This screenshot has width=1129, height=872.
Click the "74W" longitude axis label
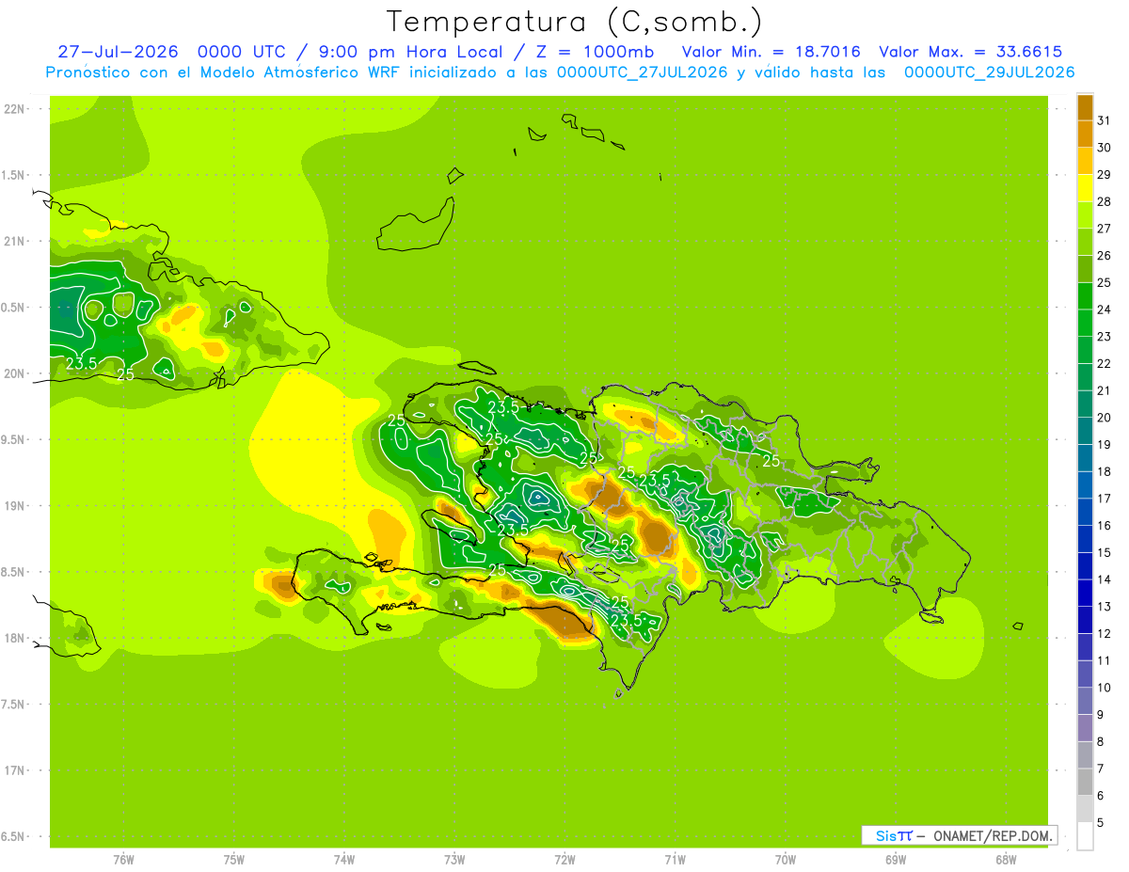coord(344,860)
